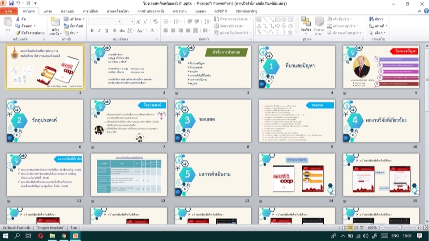Click the Copy icon in clipboard group
Image resolution: width=429 pixels, height=241 pixels.
[x=18, y=26]
